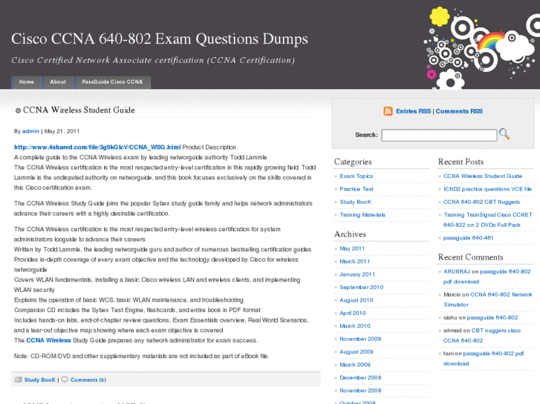Click the orange RSS feed icon

pyautogui.click(x=388, y=111)
